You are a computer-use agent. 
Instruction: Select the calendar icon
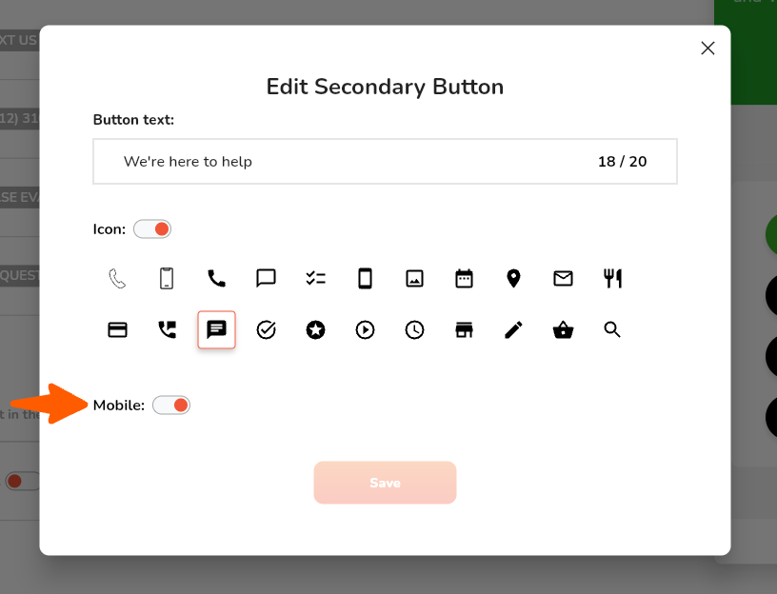pyautogui.click(x=465, y=278)
